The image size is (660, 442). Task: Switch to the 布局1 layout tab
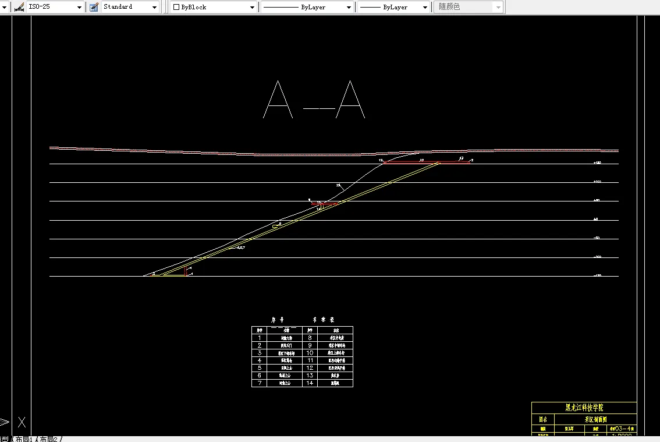click(x=24, y=439)
